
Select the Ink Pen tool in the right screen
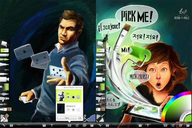(101, 70)
